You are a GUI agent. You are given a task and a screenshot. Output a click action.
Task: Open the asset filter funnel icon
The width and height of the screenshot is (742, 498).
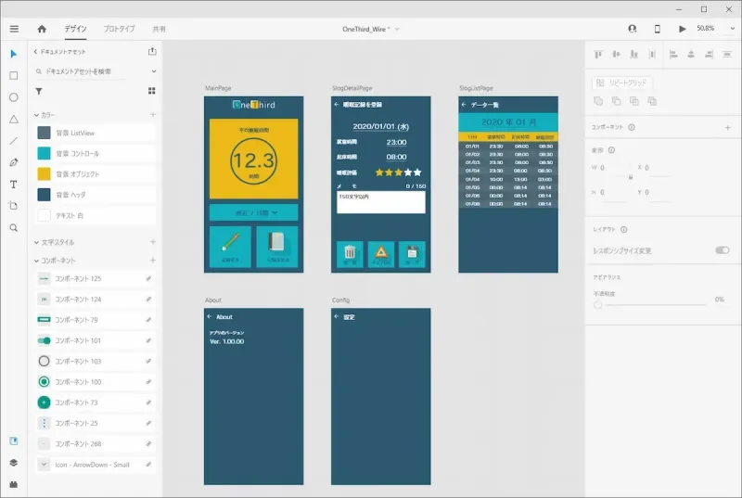[x=39, y=91]
